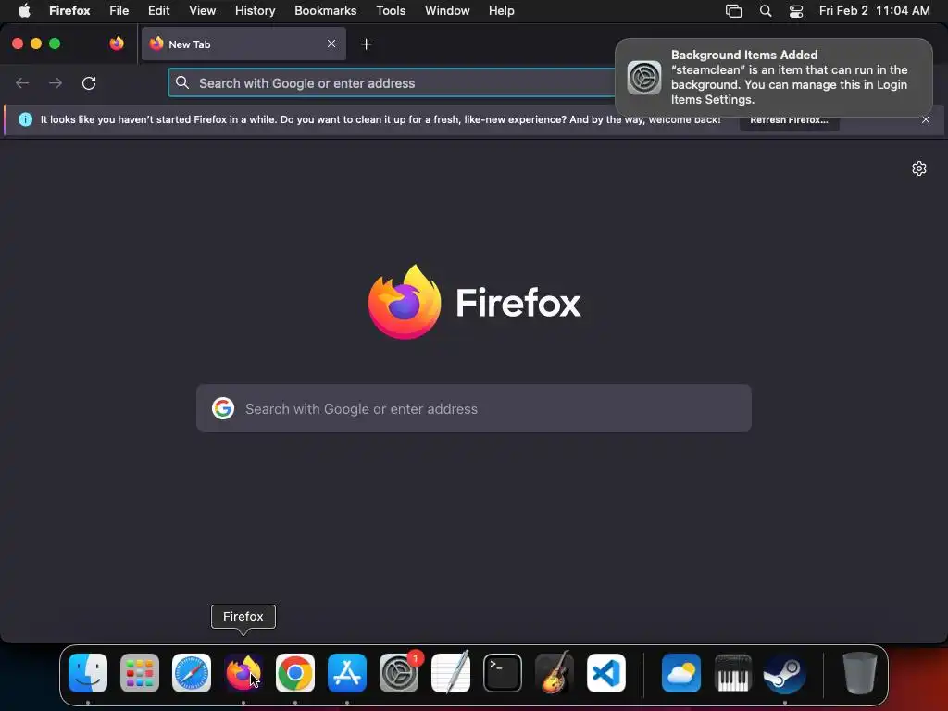
Task: Select the New Tab tab
Action: coord(243,44)
